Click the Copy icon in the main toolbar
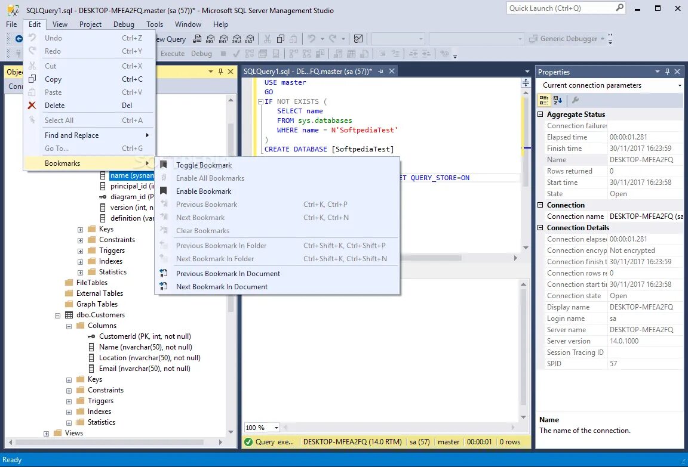Screen dimensions: 688x467 click(x=281, y=39)
